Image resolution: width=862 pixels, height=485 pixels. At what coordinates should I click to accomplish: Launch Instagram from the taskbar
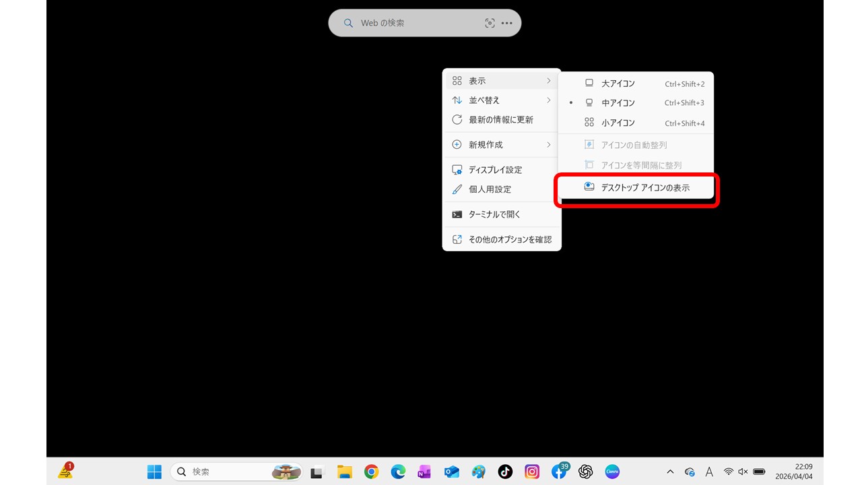pyautogui.click(x=532, y=472)
